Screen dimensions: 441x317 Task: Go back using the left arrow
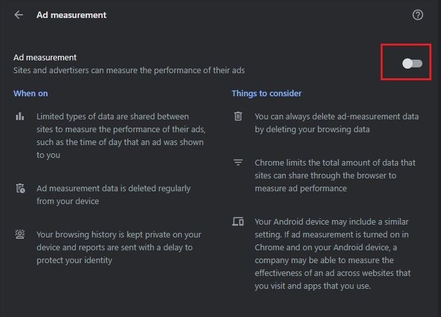(x=19, y=15)
